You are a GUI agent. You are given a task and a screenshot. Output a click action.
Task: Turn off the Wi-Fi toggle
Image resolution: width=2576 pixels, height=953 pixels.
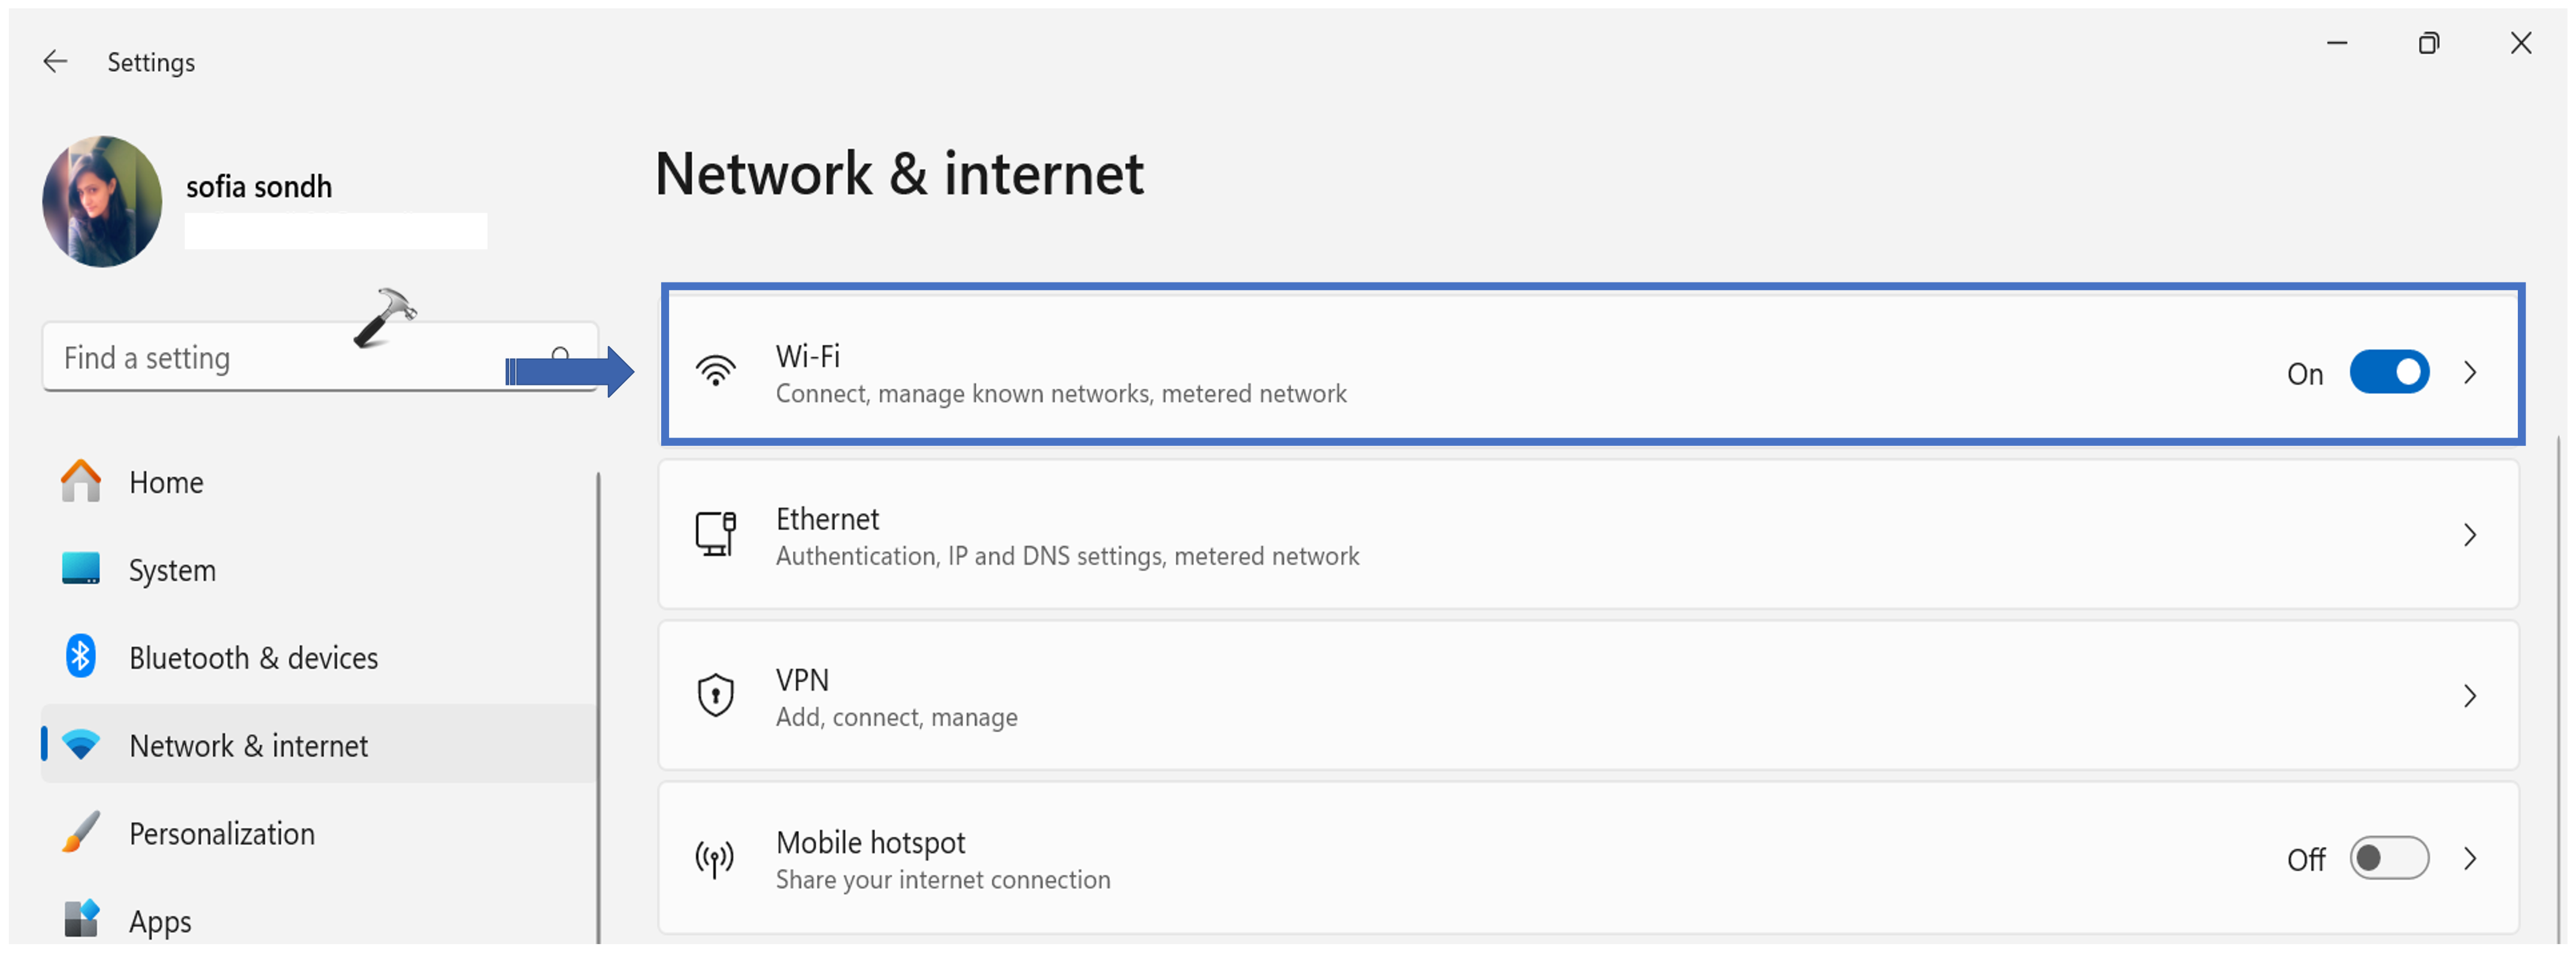[2388, 372]
